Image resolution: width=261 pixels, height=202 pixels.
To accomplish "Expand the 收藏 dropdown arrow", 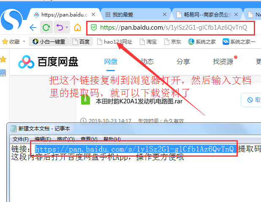I will [x=24, y=42].
